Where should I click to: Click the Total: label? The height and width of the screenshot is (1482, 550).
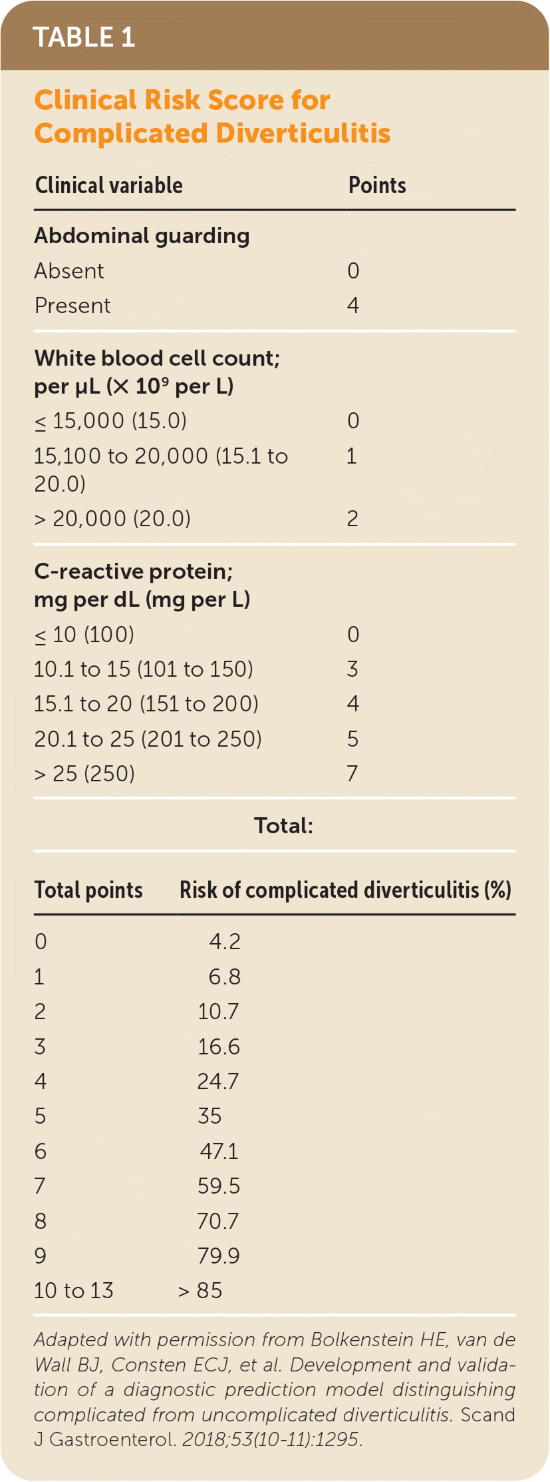[x=283, y=826]
